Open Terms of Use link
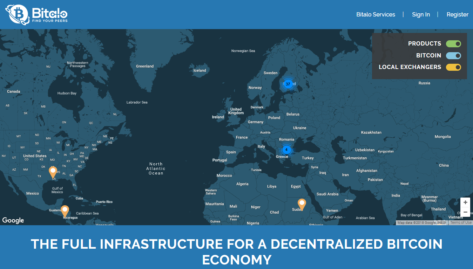This screenshot has width=473, height=269. (x=461, y=223)
